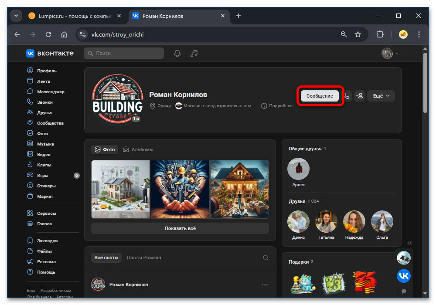Image resolution: width=436 pixels, height=305 pixels.
Task: Open Реклама section
Action: [41, 262]
